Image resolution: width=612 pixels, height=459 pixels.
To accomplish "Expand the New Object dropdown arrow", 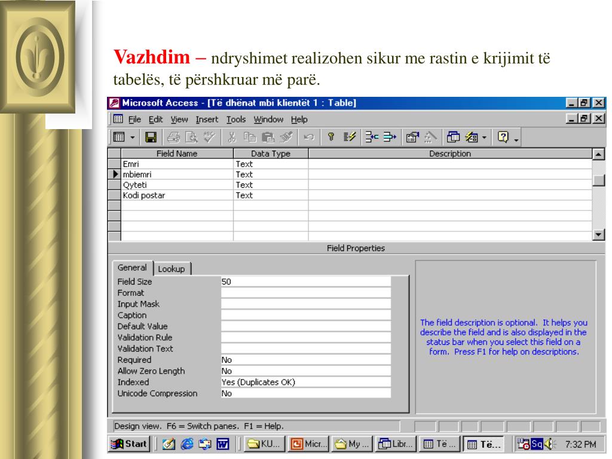I will [x=484, y=137].
